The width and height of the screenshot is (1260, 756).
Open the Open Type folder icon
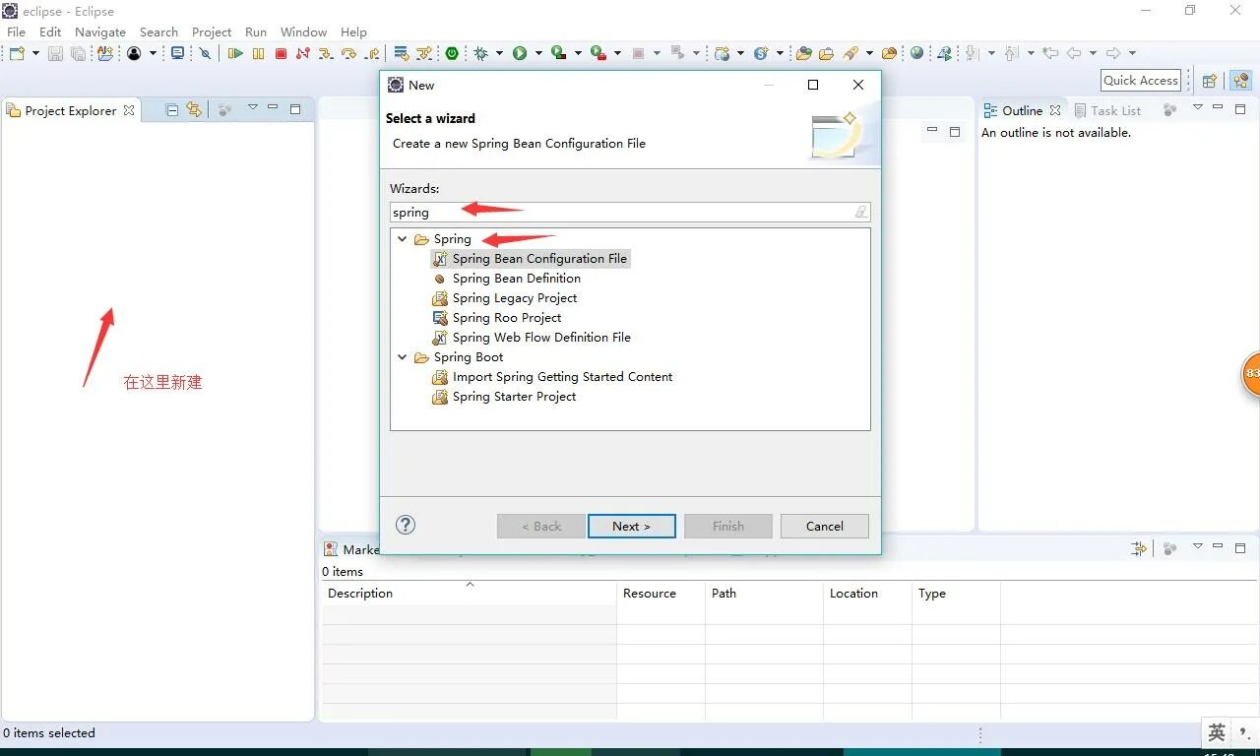(803, 53)
